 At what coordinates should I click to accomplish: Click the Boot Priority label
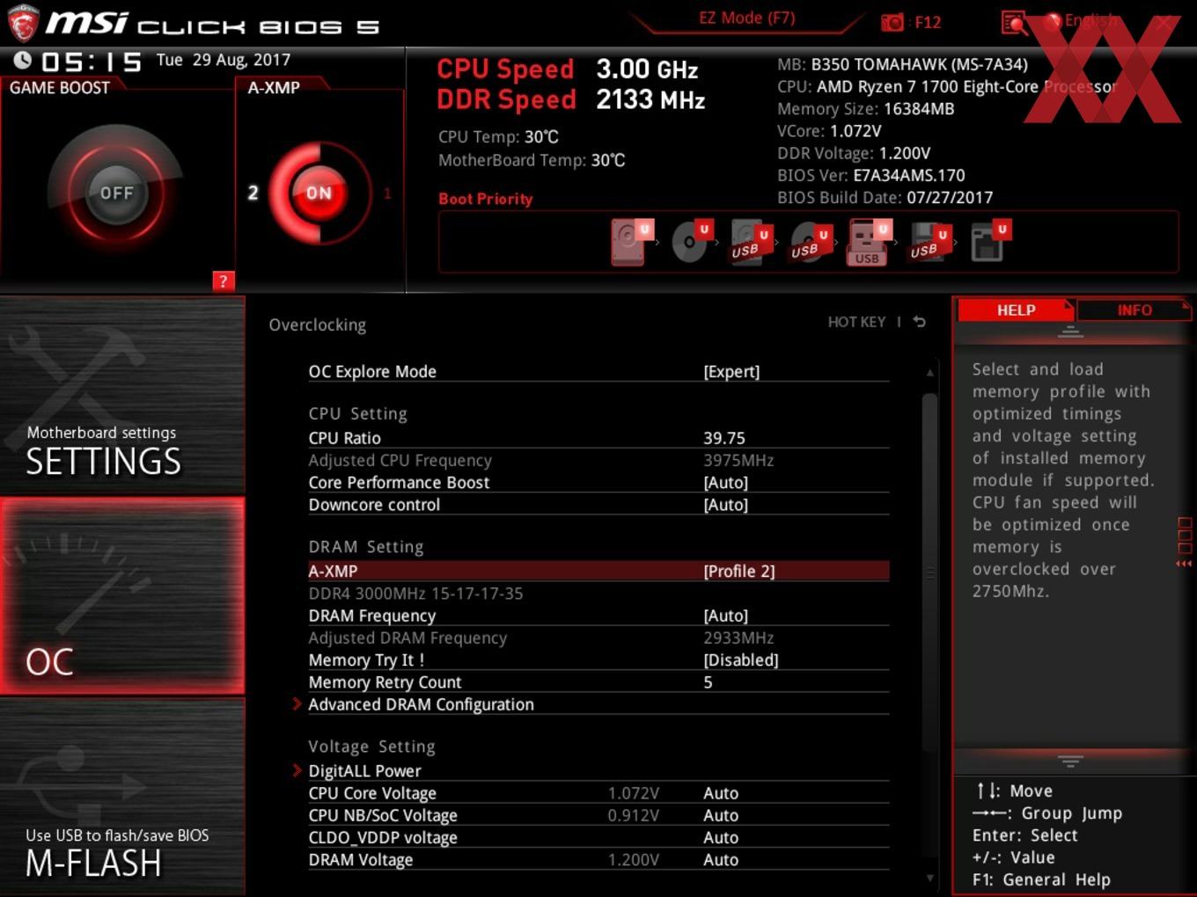click(x=486, y=199)
